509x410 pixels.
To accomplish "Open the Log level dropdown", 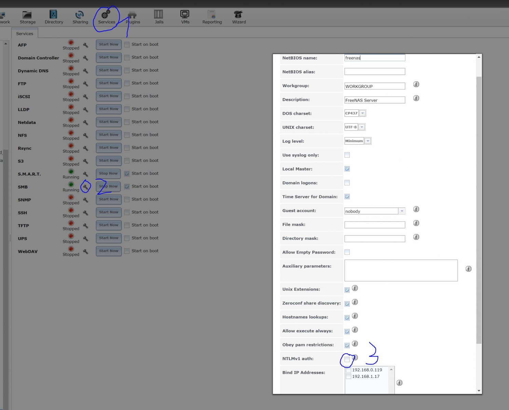I will tap(368, 141).
